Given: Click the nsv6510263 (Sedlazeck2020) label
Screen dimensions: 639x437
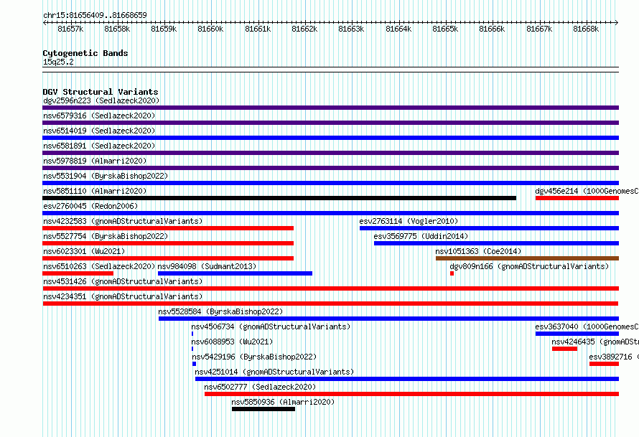Looking at the screenshot, I should pos(99,266).
